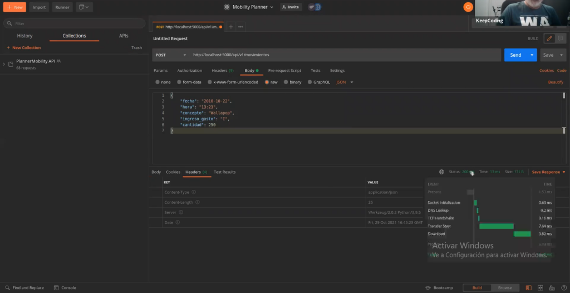
Task: Open Save Response dropdown
Action: pos(548,172)
